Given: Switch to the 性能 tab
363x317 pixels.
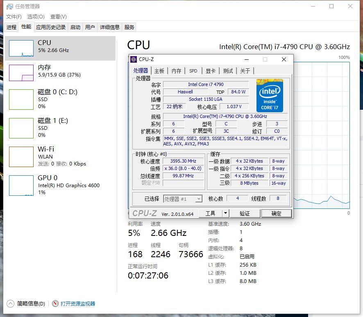Looking at the screenshot, I should (26, 27).
